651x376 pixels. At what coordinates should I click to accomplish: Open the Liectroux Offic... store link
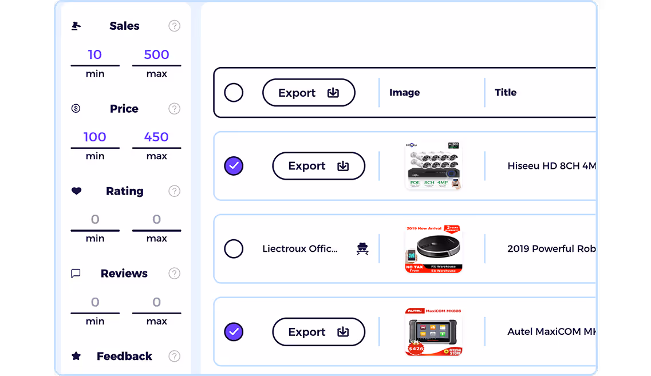[300, 248]
